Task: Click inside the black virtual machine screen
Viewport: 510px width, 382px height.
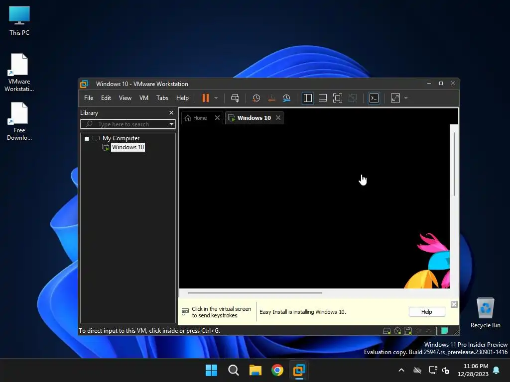Action: click(314, 206)
